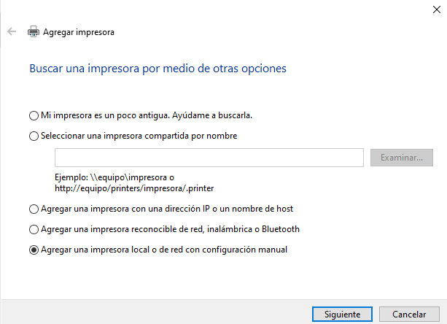Viewport: 447px width, 324px height.
Task: Click the 'Ejemplo: \\equipo\impresora' hint text
Action: pos(114,177)
